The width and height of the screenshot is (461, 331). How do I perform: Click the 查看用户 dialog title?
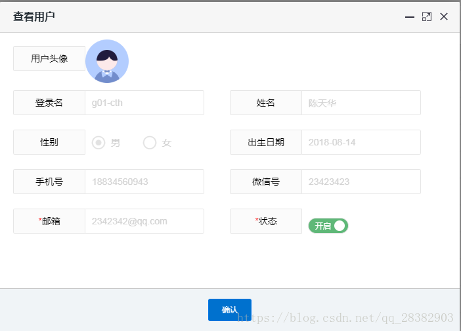coord(34,17)
